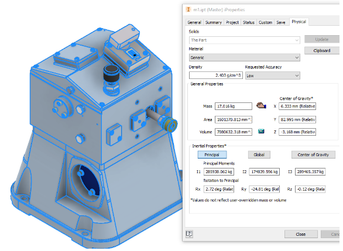Select the Physical tab
The height and width of the screenshot is (251, 343).
[x=299, y=22]
